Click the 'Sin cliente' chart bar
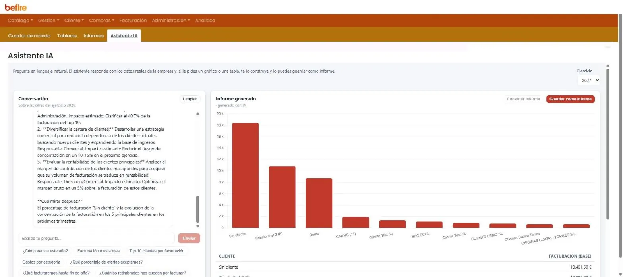623x277 pixels. [x=246, y=175]
